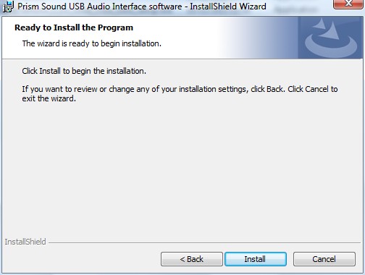The height and width of the screenshot is (275, 365).
Task: Select the 'Ready to Install the Program' heading
Action: tap(74, 27)
